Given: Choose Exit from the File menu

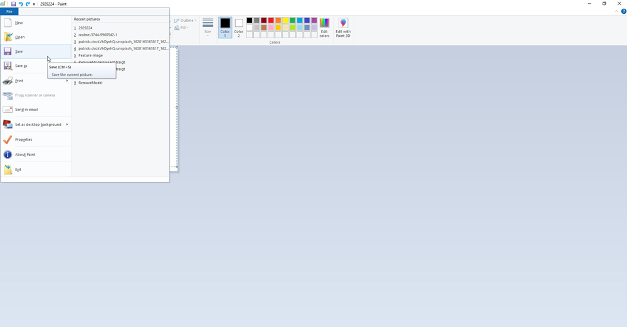Looking at the screenshot, I should click(x=36, y=170).
